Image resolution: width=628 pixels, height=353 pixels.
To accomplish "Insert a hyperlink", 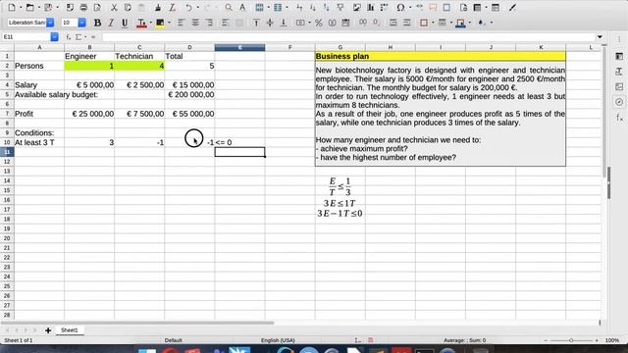I will (419, 7).
